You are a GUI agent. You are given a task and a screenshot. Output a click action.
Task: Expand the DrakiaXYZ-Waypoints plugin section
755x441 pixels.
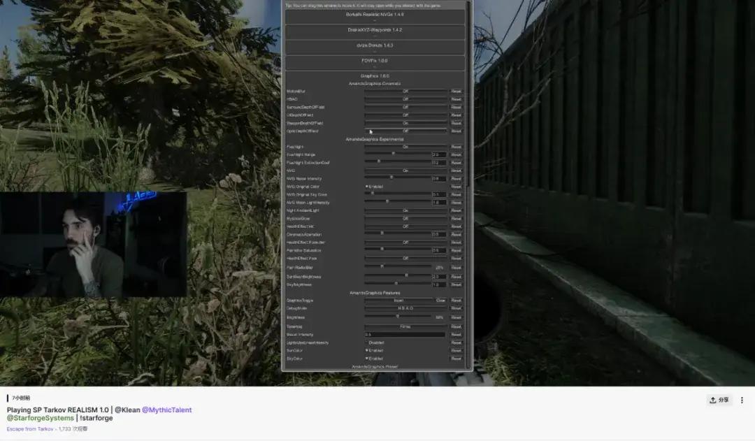(375, 30)
